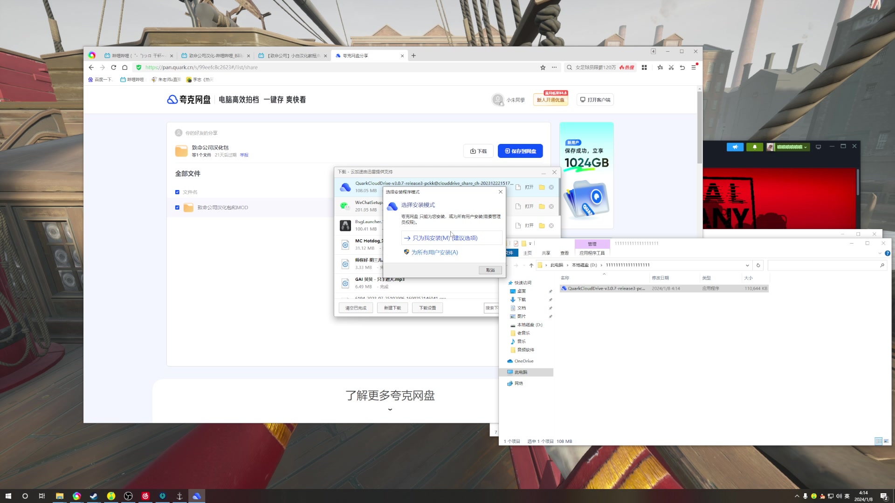Click 保存到网盘 blue button
Image resolution: width=895 pixels, height=503 pixels.
coord(520,151)
